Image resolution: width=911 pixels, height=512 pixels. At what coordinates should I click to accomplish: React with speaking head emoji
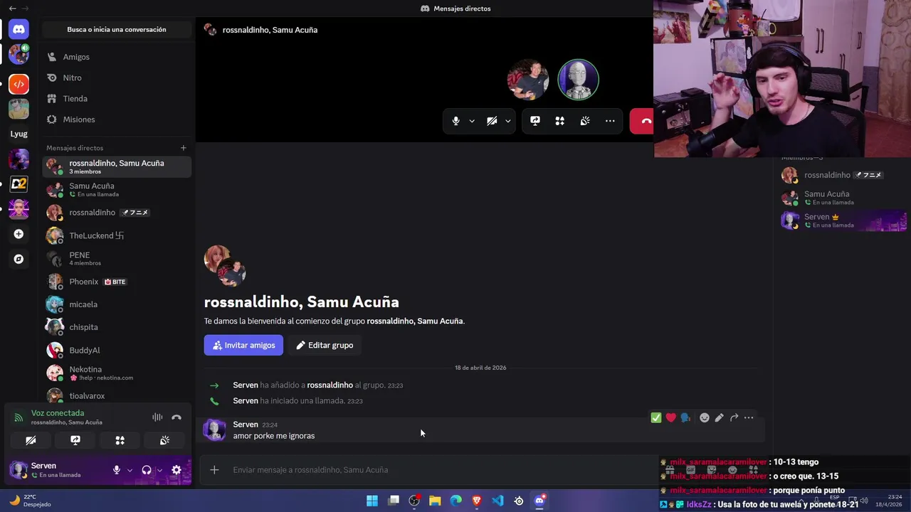685,417
